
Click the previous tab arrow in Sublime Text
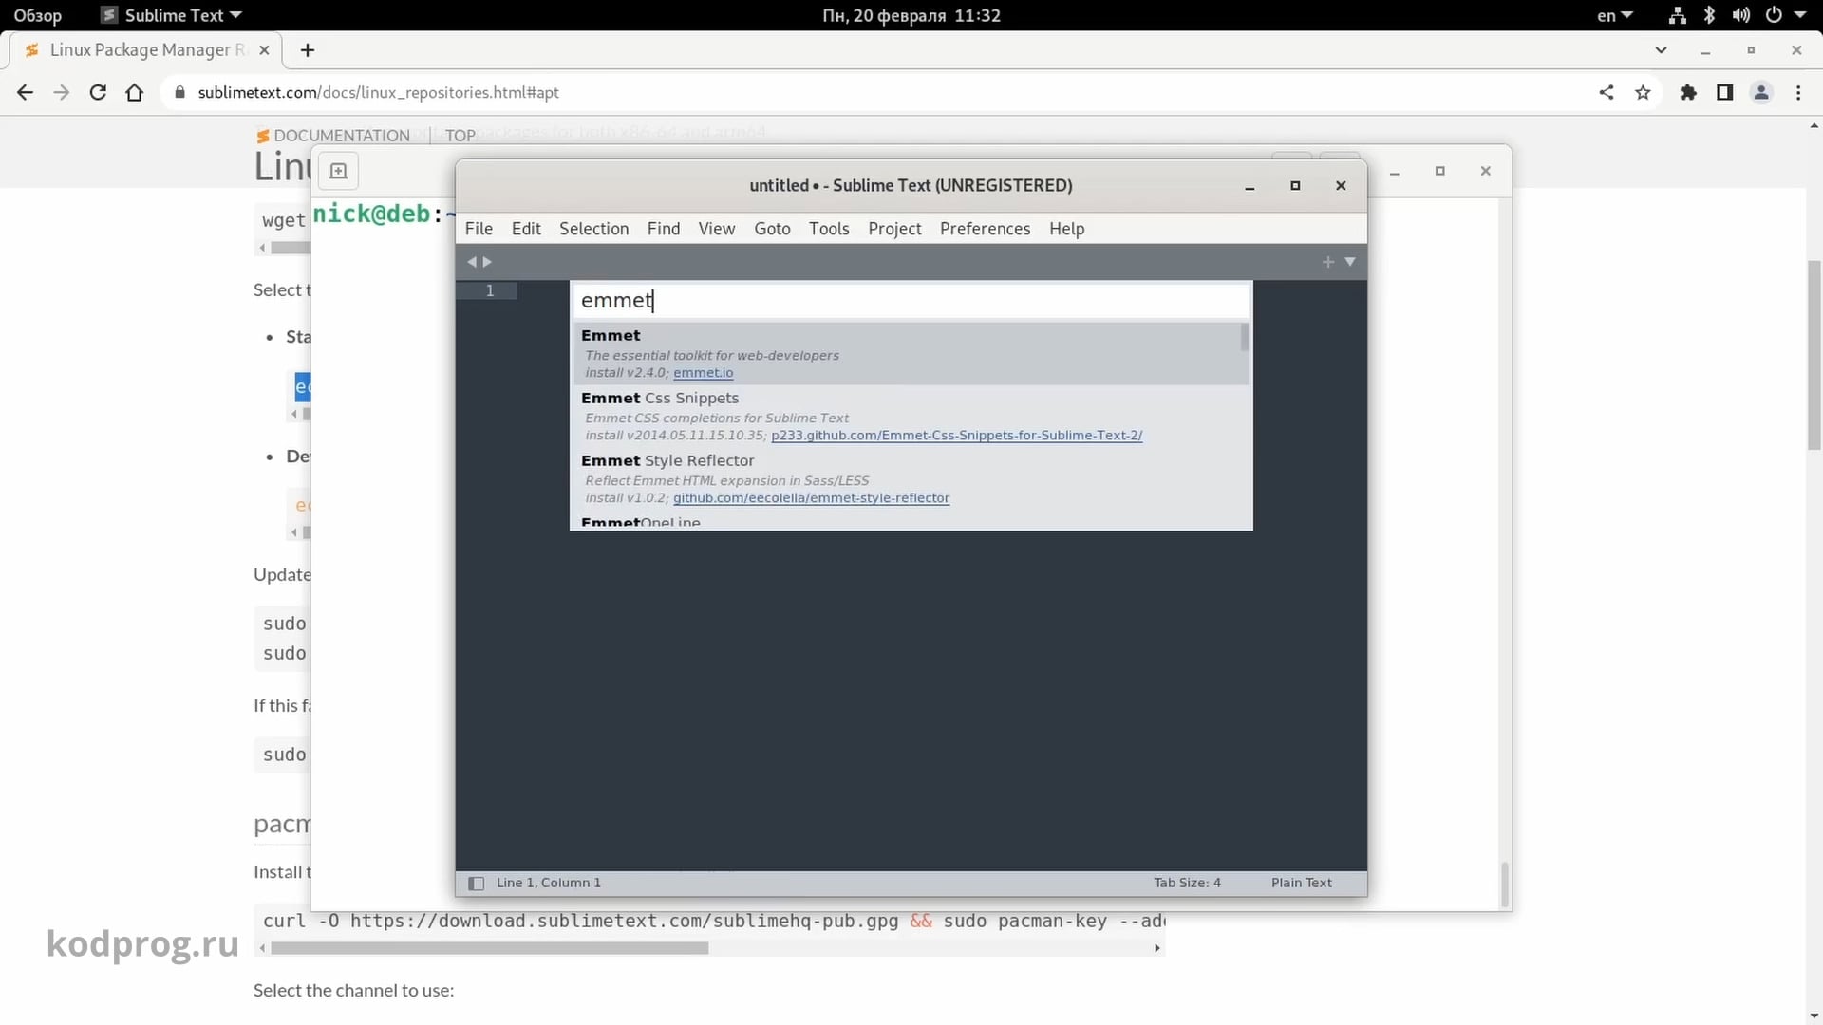click(x=472, y=262)
